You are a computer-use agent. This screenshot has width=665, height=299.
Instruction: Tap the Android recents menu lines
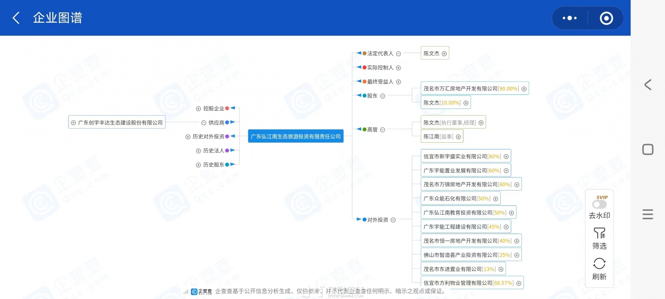tap(648, 214)
